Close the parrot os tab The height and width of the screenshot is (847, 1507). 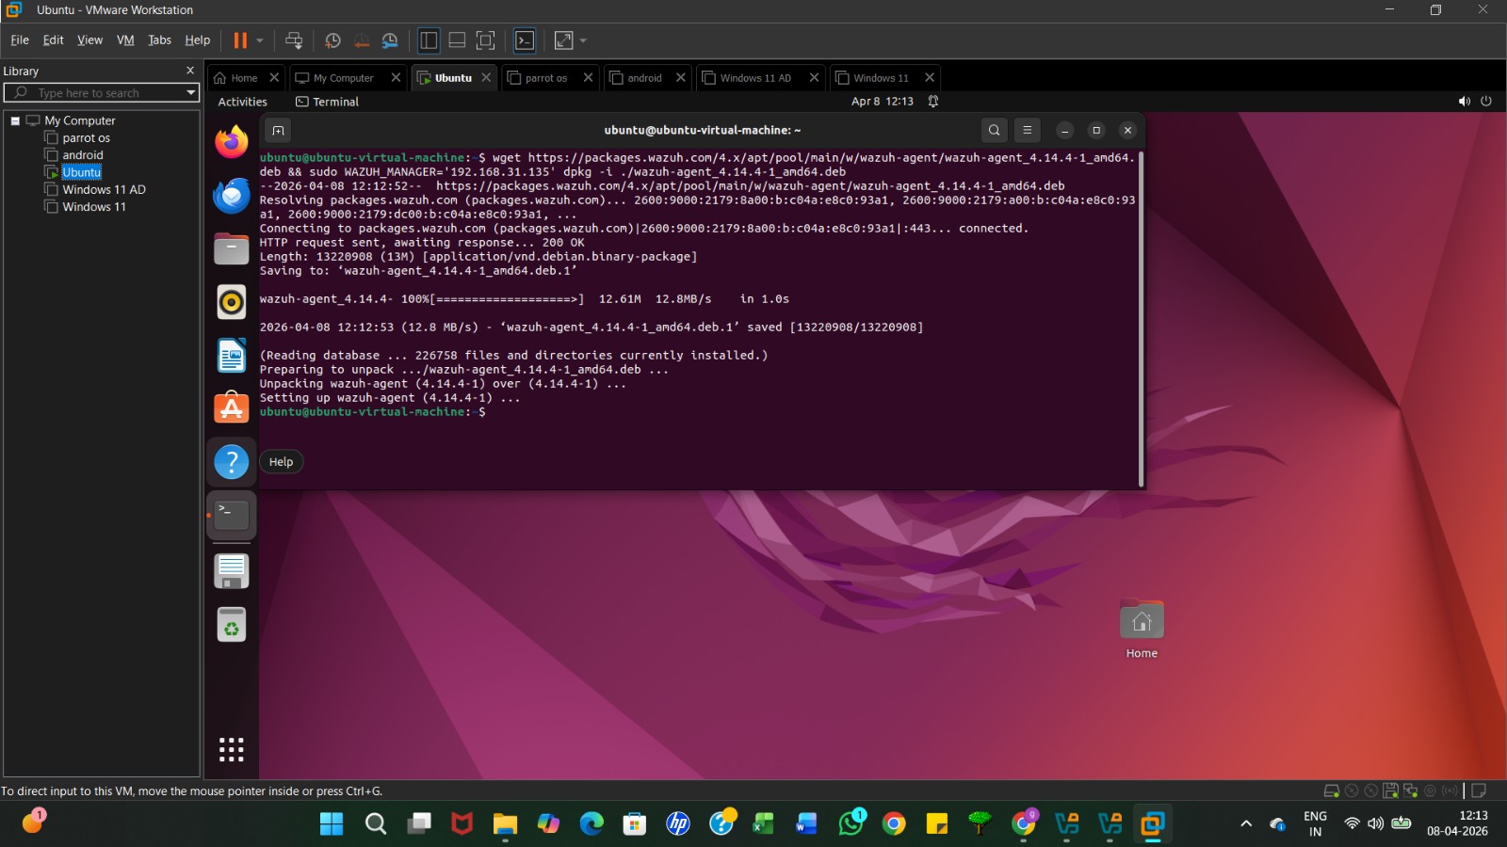pos(588,78)
